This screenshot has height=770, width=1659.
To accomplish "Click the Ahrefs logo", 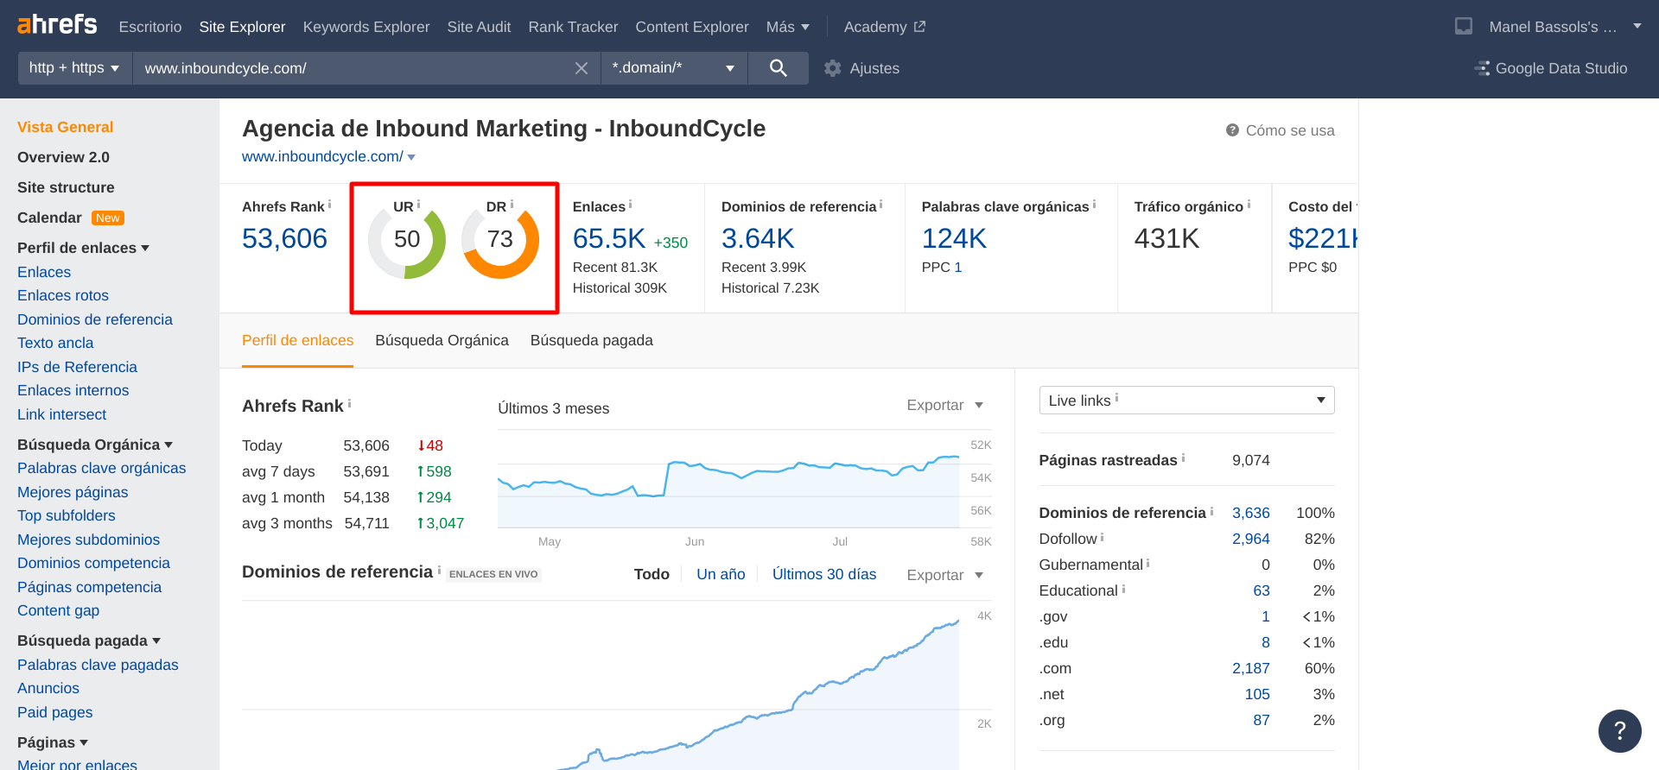I will pos(57,25).
